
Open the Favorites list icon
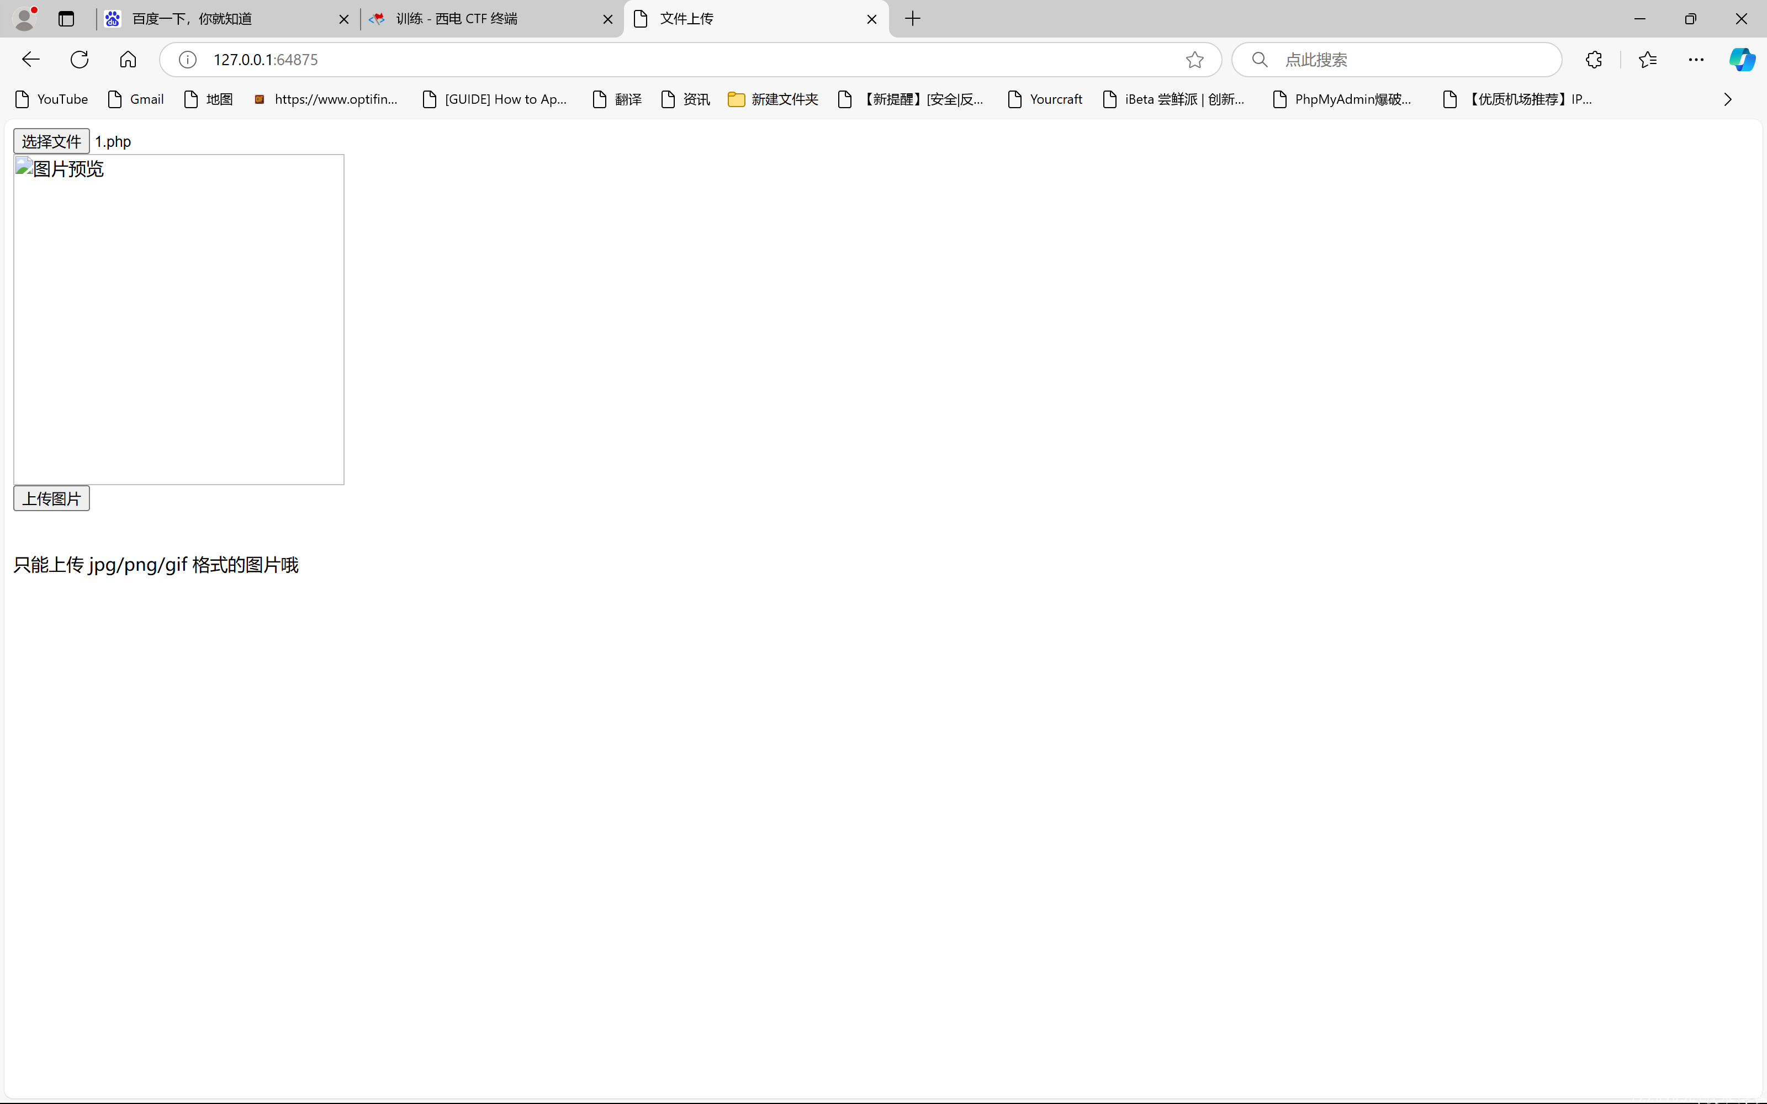pyautogui.click(x=1648, y=60)
